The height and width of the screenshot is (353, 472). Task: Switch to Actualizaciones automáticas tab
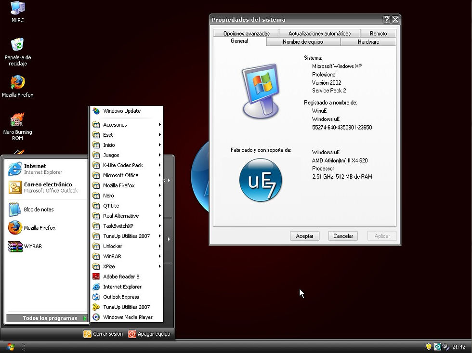319,33
